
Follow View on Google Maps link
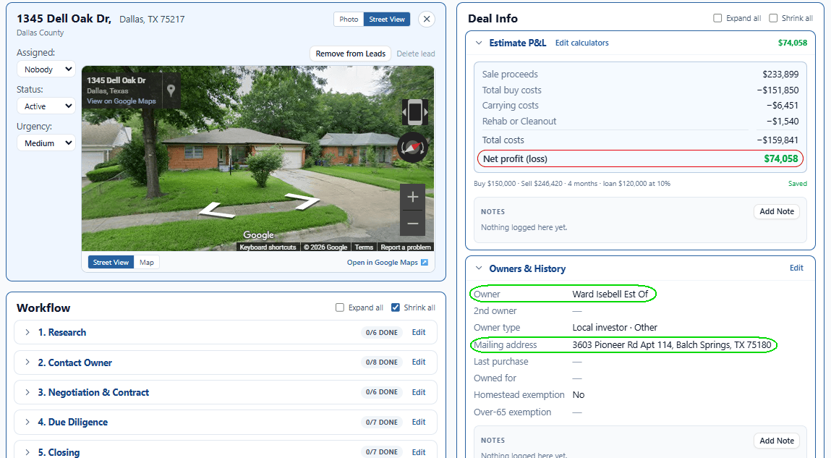point(122,101)
